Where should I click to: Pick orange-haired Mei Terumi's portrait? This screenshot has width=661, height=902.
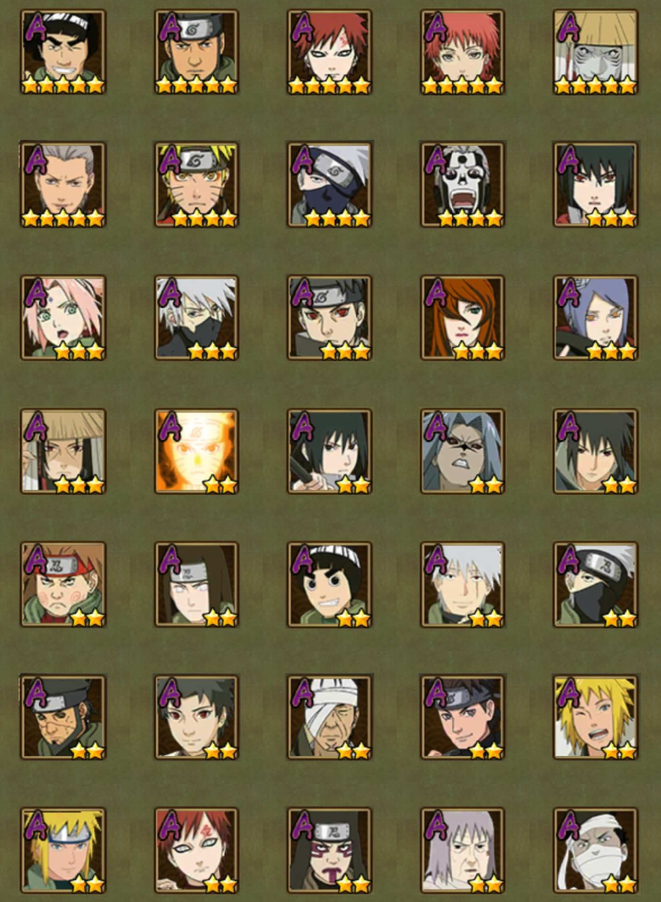tap(462, 318)
